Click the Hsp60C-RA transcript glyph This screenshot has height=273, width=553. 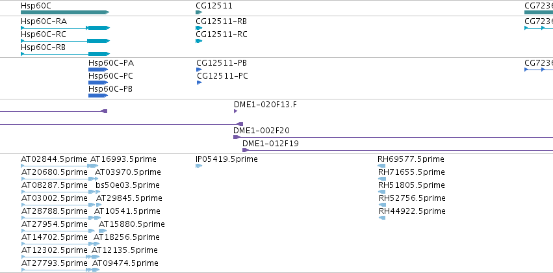65,28
